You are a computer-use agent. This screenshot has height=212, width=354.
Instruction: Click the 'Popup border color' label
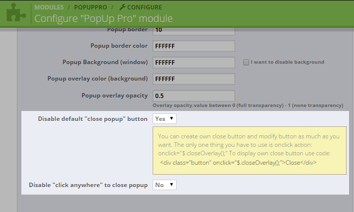(119, 46)
